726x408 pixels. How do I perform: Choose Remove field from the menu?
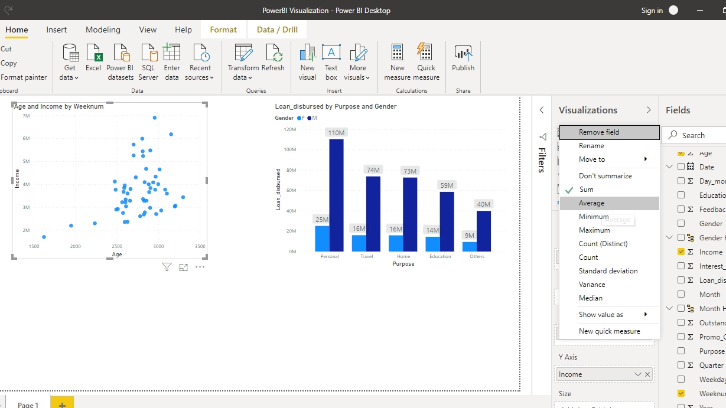click(x=599, y=132)
